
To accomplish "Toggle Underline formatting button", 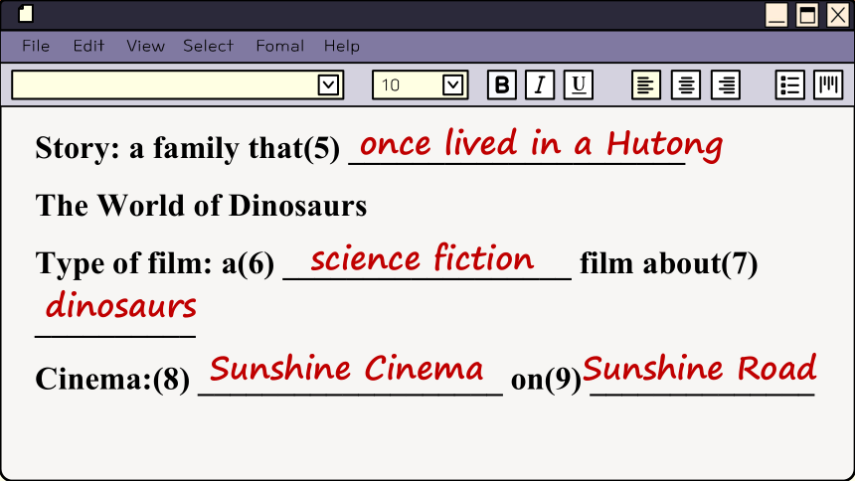I will click(x=579, y=84).
